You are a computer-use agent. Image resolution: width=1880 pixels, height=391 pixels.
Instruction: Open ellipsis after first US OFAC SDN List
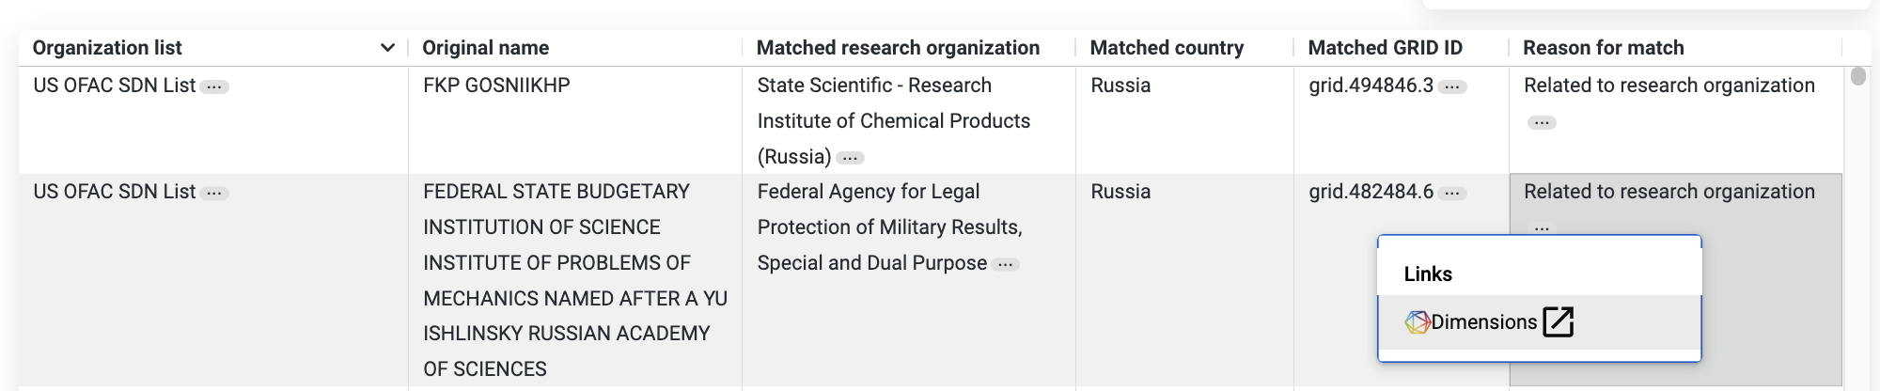(214, 86)
